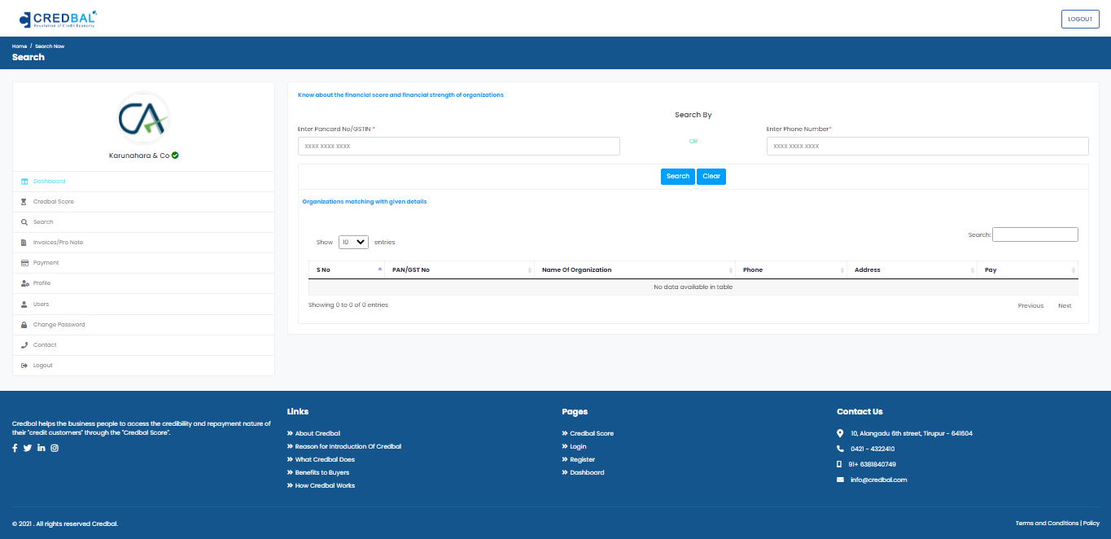Sort table by S No column
Viewport: 1111px width, 539px height.
346,269
